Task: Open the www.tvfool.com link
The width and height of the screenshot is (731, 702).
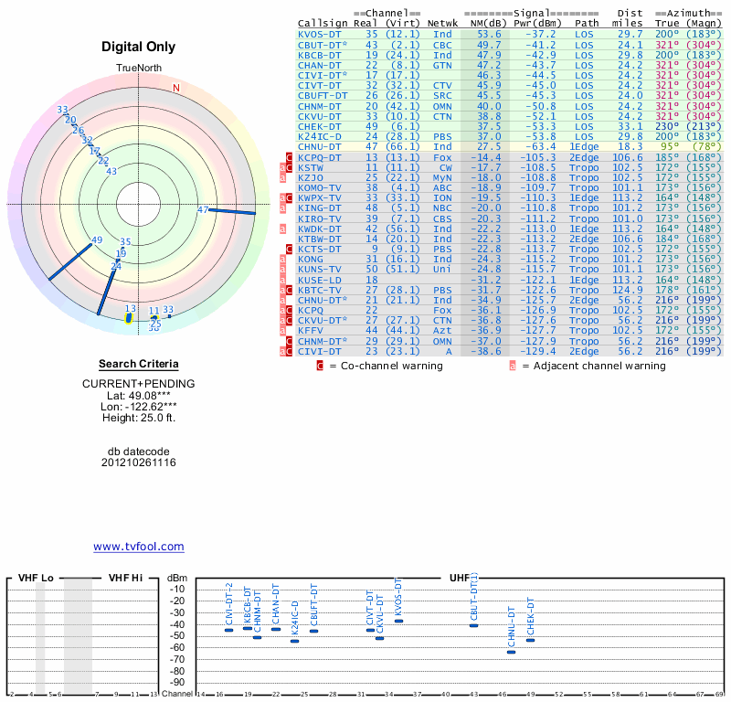Action: pos(139,547)
